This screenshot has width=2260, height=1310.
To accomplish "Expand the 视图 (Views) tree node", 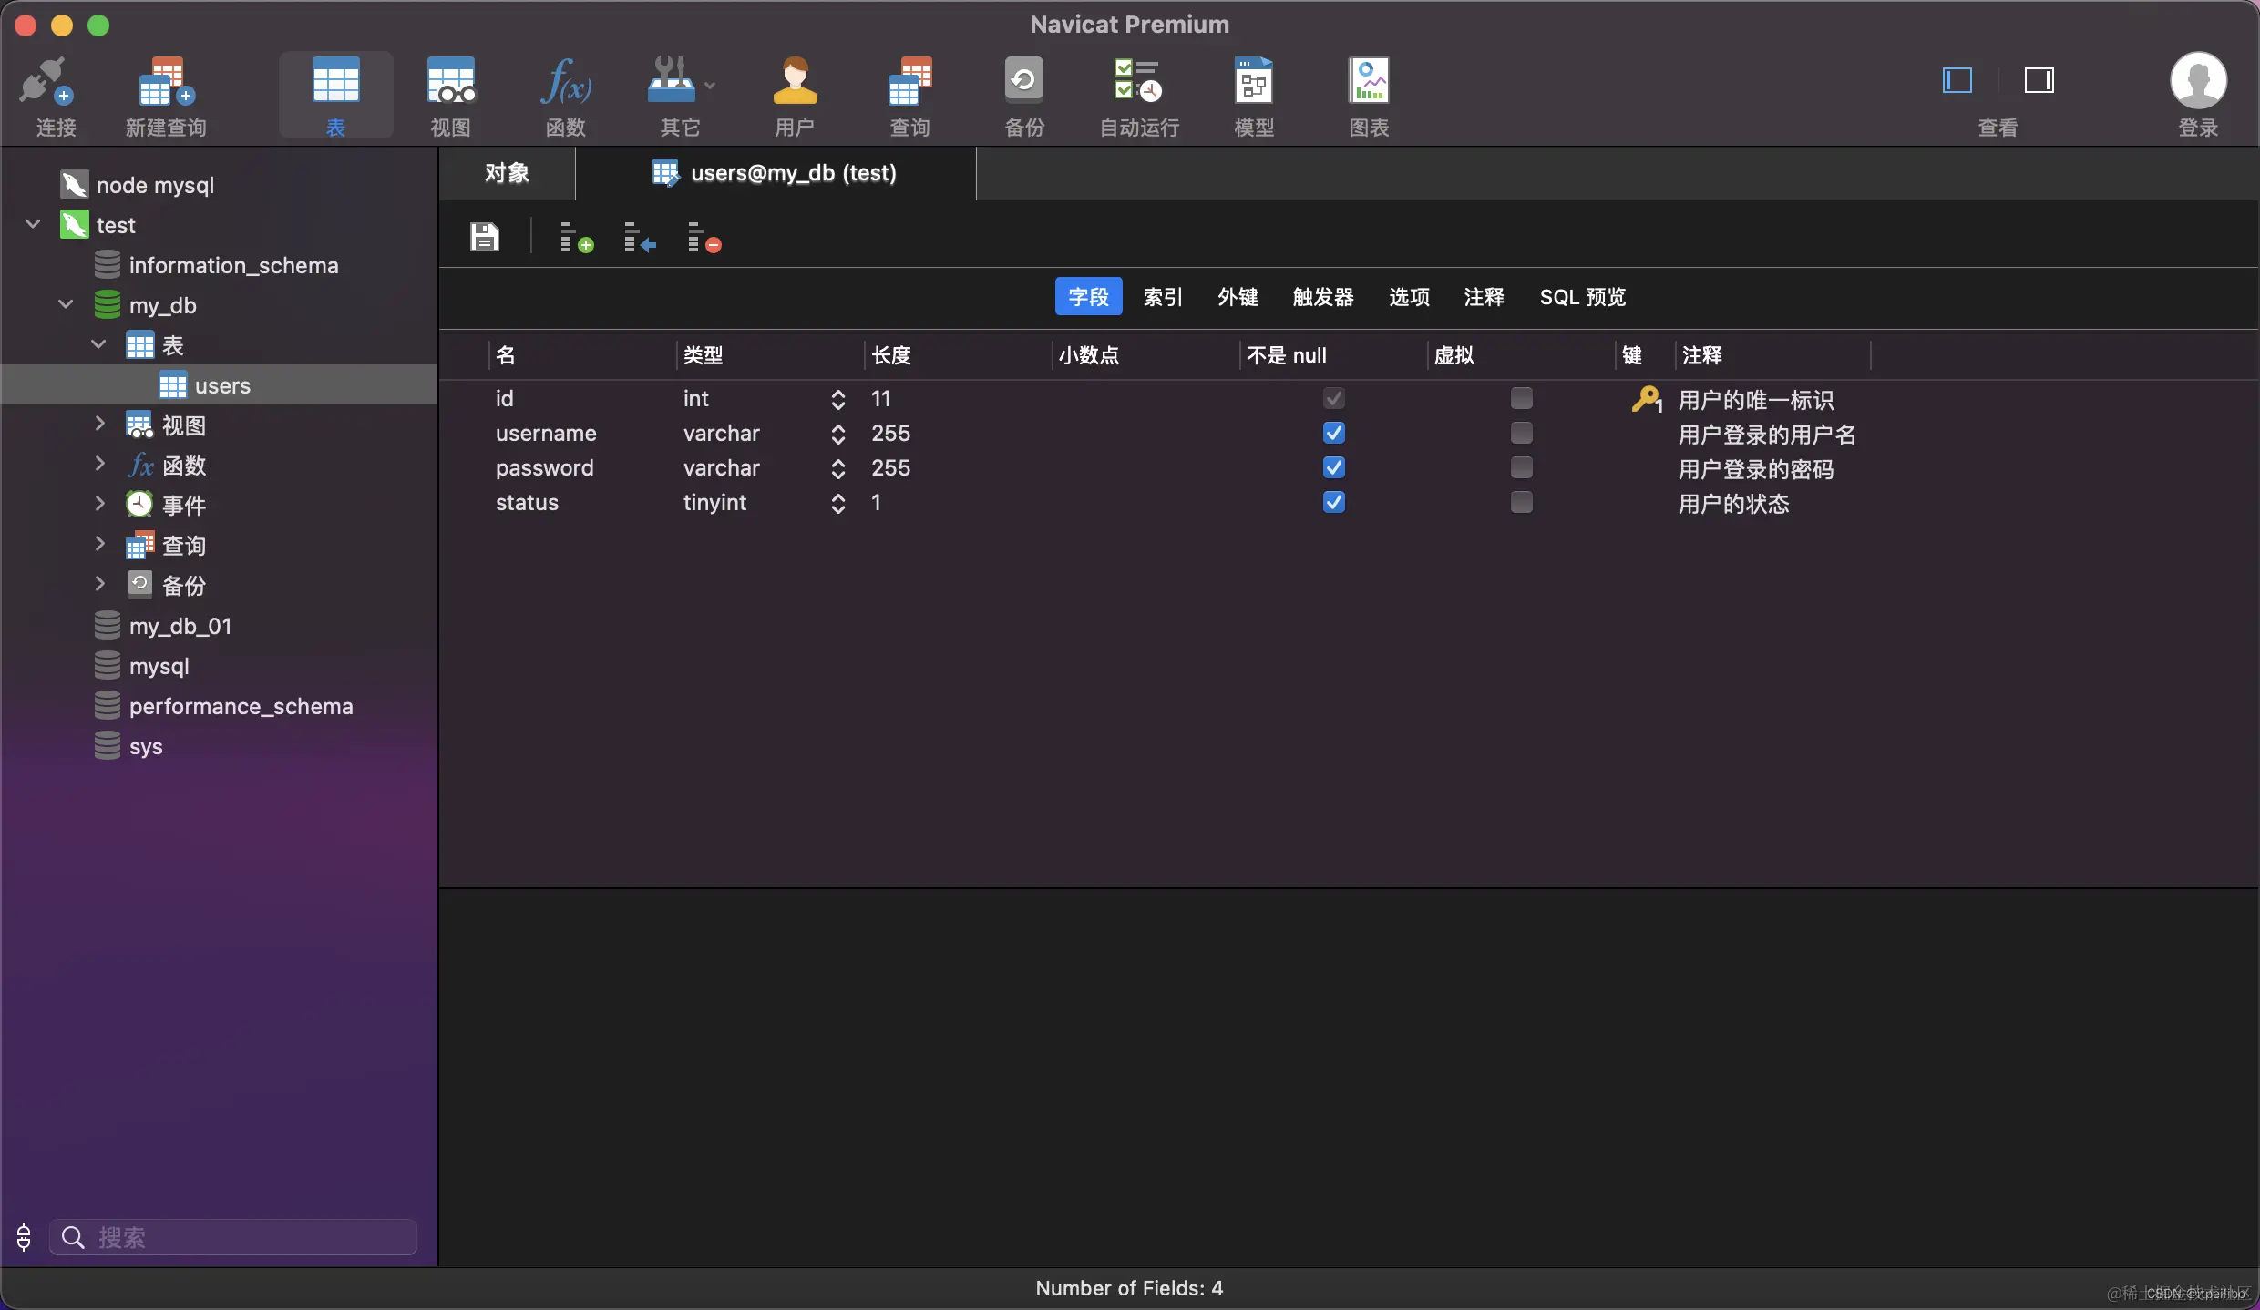I will (100, 425).
